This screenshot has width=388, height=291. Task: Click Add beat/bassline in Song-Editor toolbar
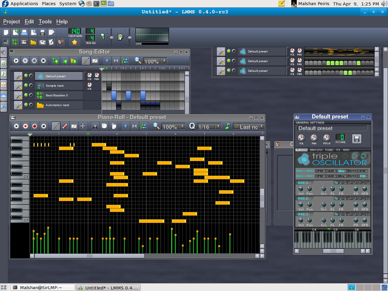55,61
